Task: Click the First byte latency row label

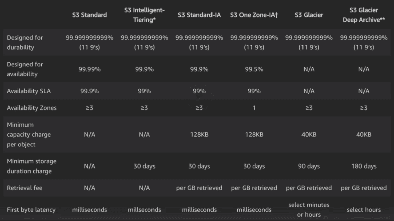Action: click(x=31, y=210)
